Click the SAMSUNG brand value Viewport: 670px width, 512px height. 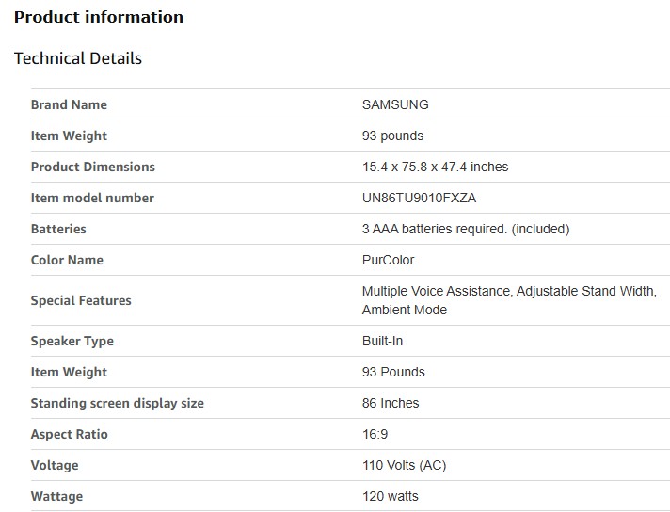point(395,104)
